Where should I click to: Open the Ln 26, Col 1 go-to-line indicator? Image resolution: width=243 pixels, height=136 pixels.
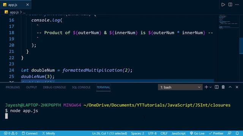click(110, 133)
